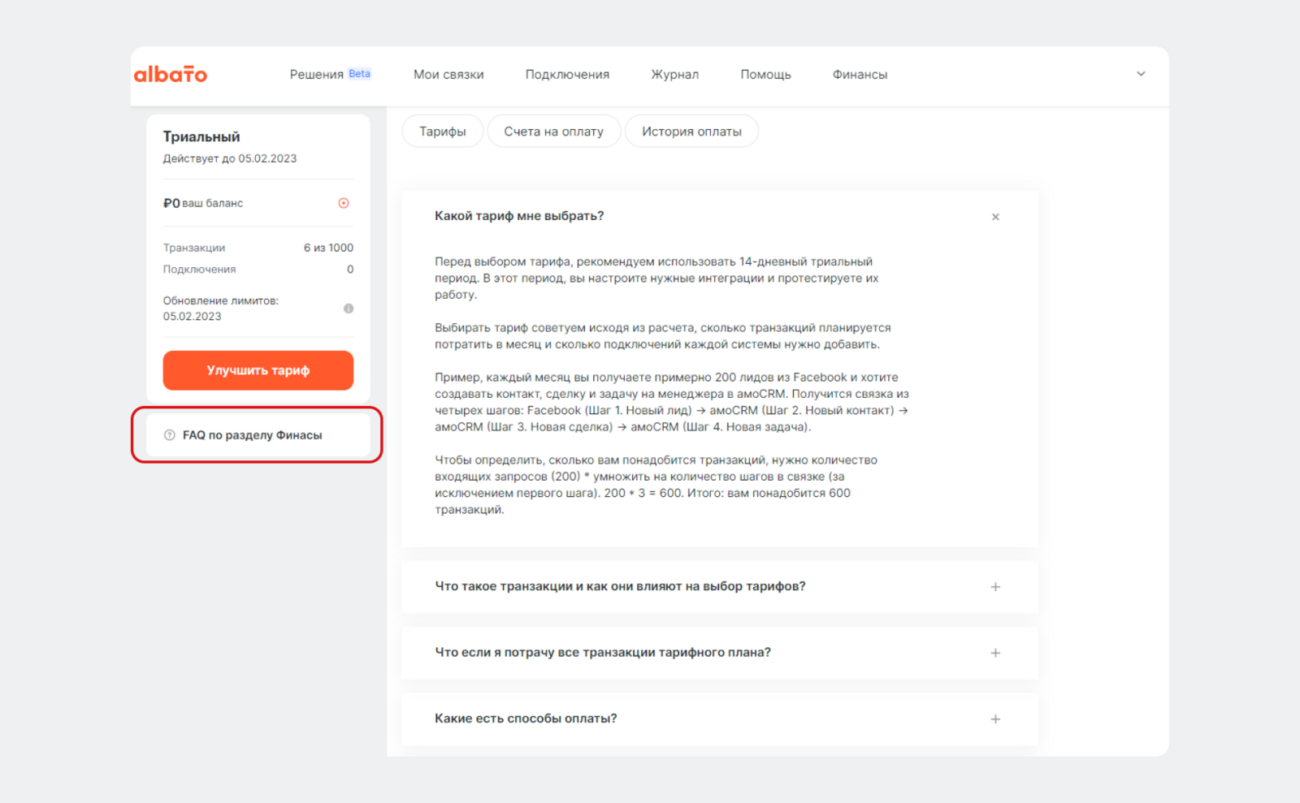Image resolution: width=1300 pixels, height=803 pixels.
Task: Open FAQ по разделу Финасы link
Action: pos(253,435)
